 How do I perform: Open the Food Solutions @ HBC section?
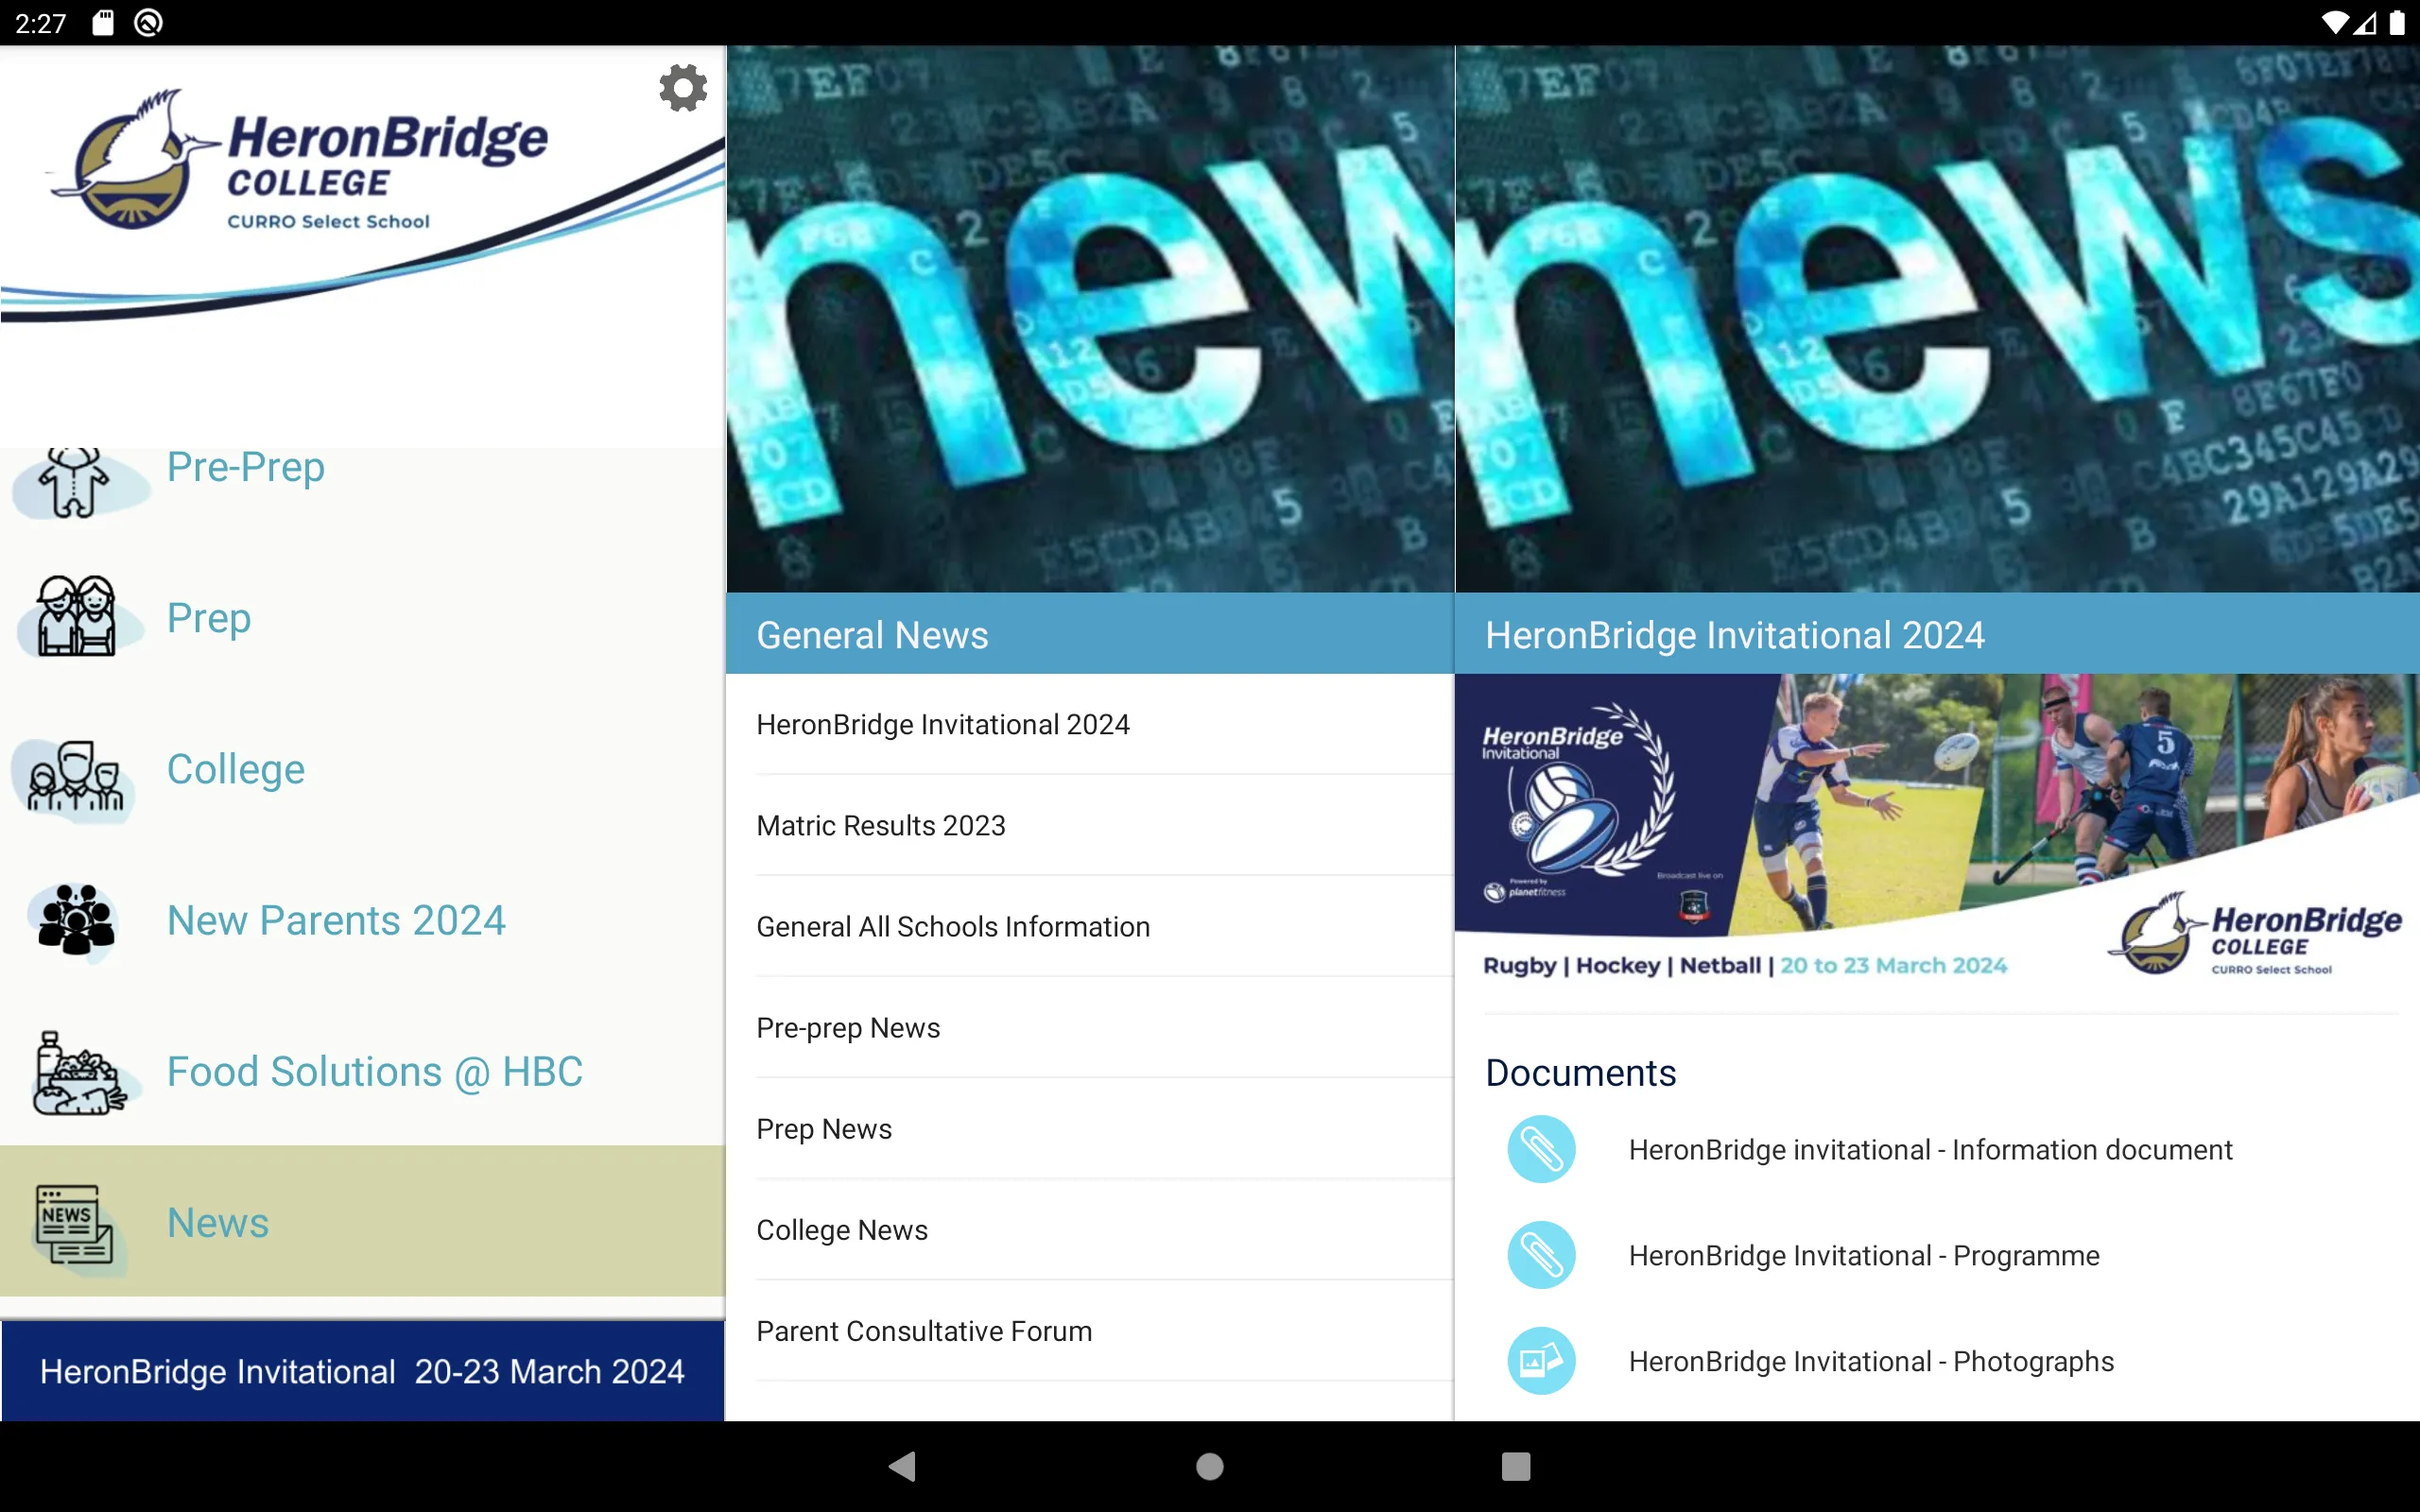[x=362, y=1070]
